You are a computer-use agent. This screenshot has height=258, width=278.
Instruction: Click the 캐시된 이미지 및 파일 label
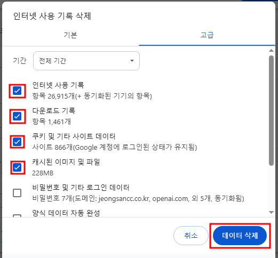point(66,162)
